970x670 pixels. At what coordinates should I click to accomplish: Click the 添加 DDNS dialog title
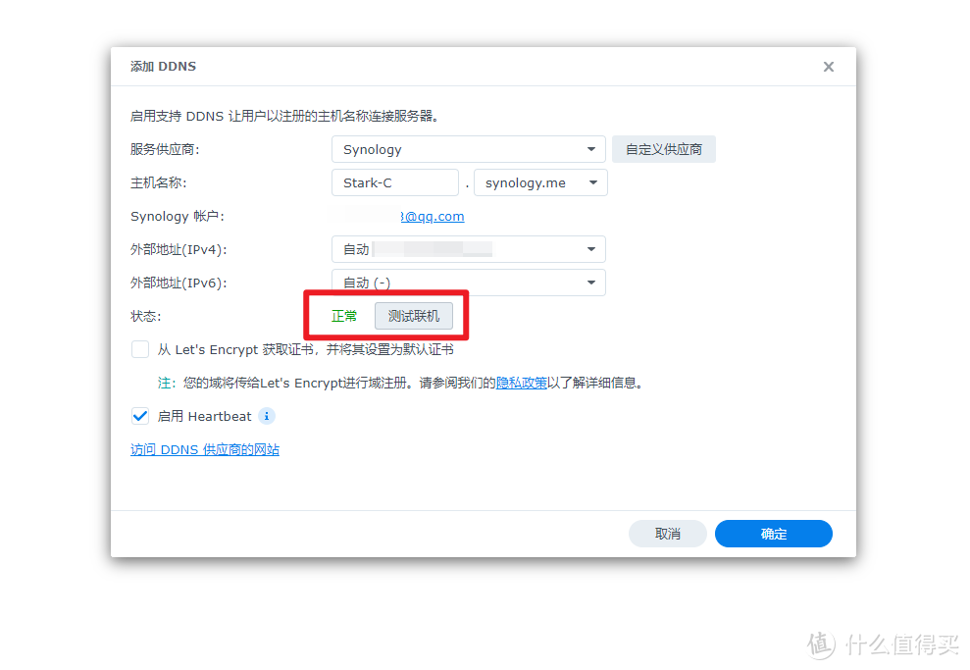163,66
